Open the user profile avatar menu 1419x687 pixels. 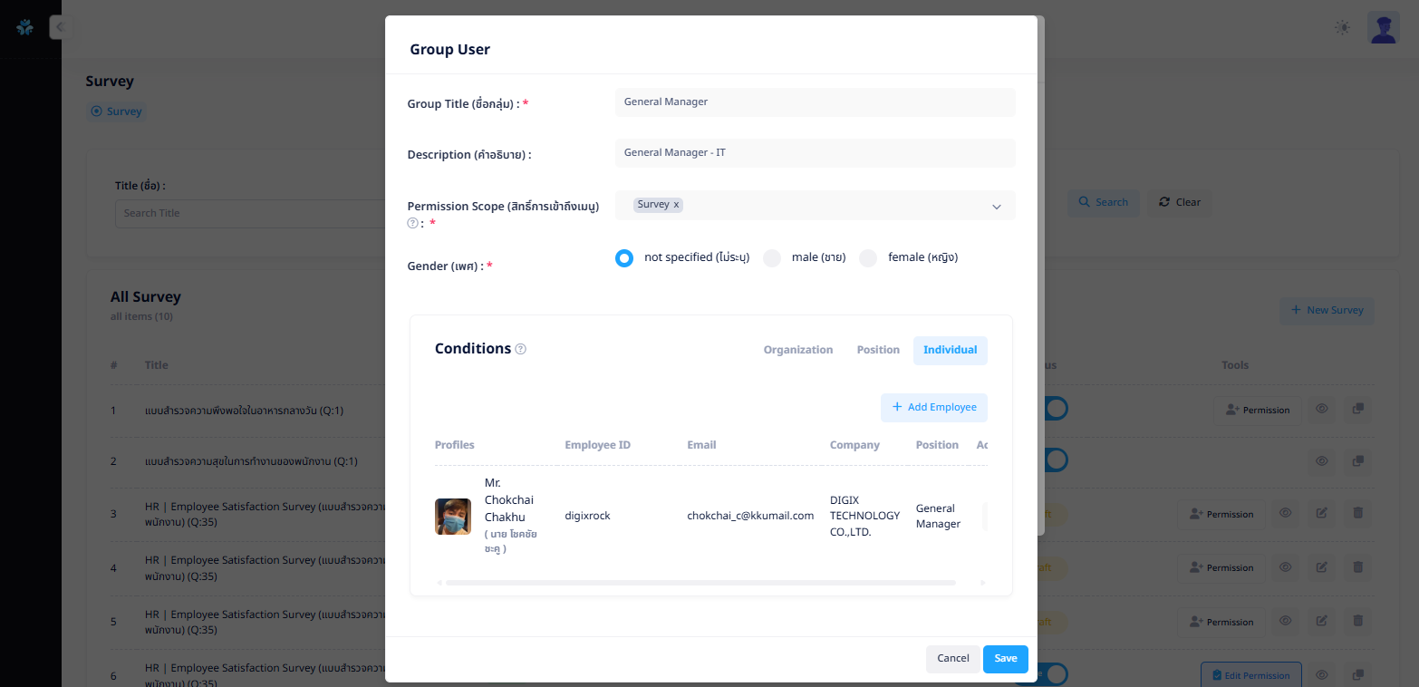tap(1383, 28)
